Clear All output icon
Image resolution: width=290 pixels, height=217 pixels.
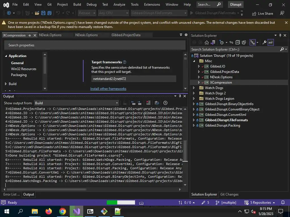(148, 103)
